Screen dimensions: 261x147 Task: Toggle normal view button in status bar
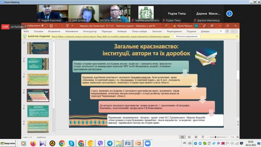(182, 137)
